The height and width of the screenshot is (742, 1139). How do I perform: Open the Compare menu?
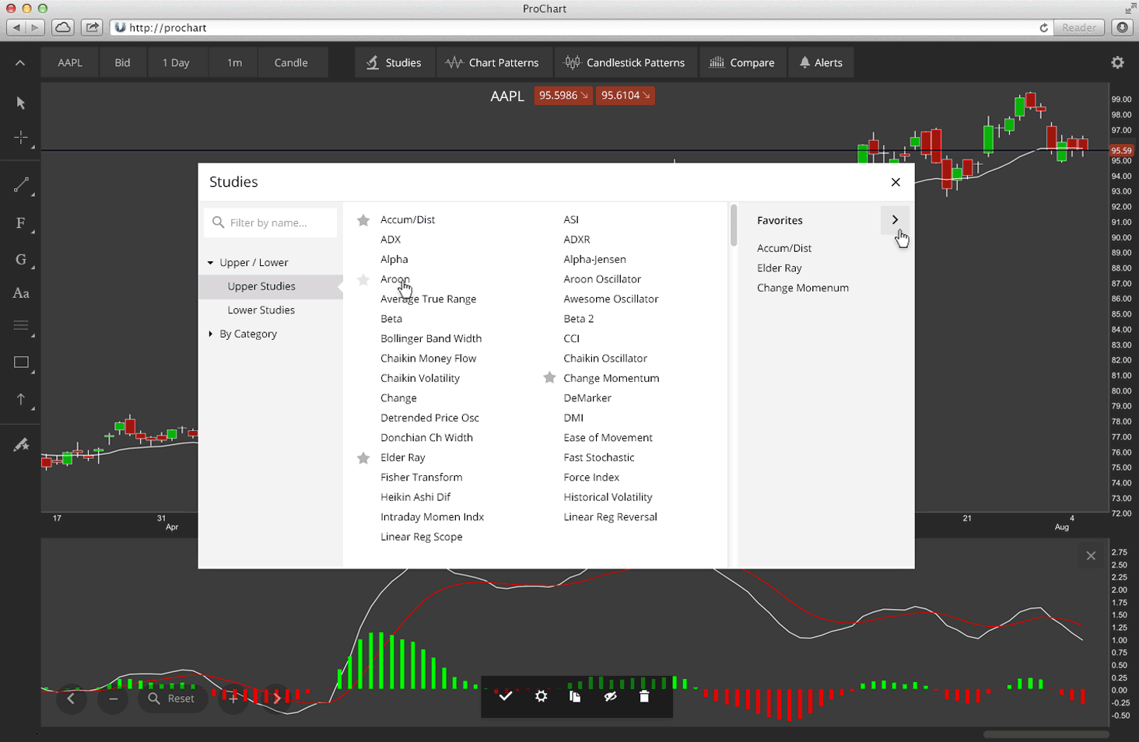pos(742,63)
